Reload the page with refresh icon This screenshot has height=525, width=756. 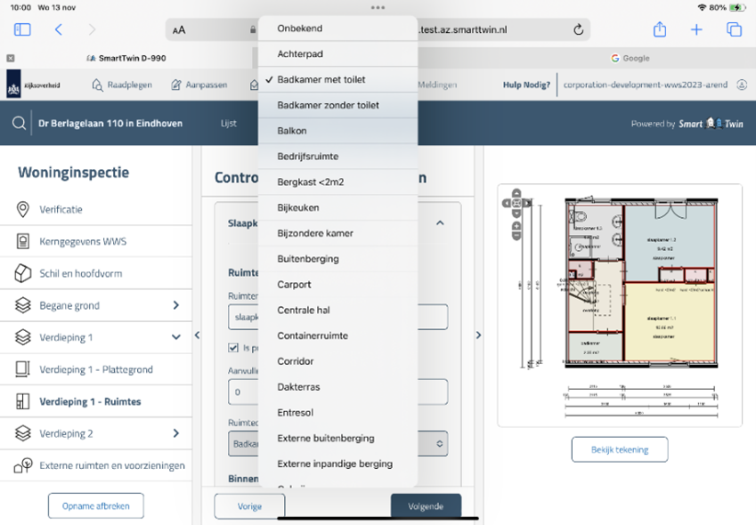tap(578, 29)
